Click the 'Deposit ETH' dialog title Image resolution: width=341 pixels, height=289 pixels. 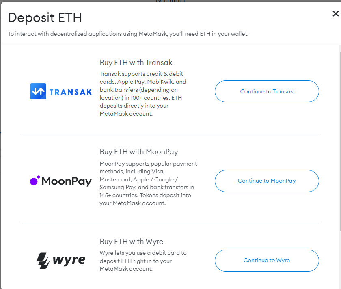[45, 17]
